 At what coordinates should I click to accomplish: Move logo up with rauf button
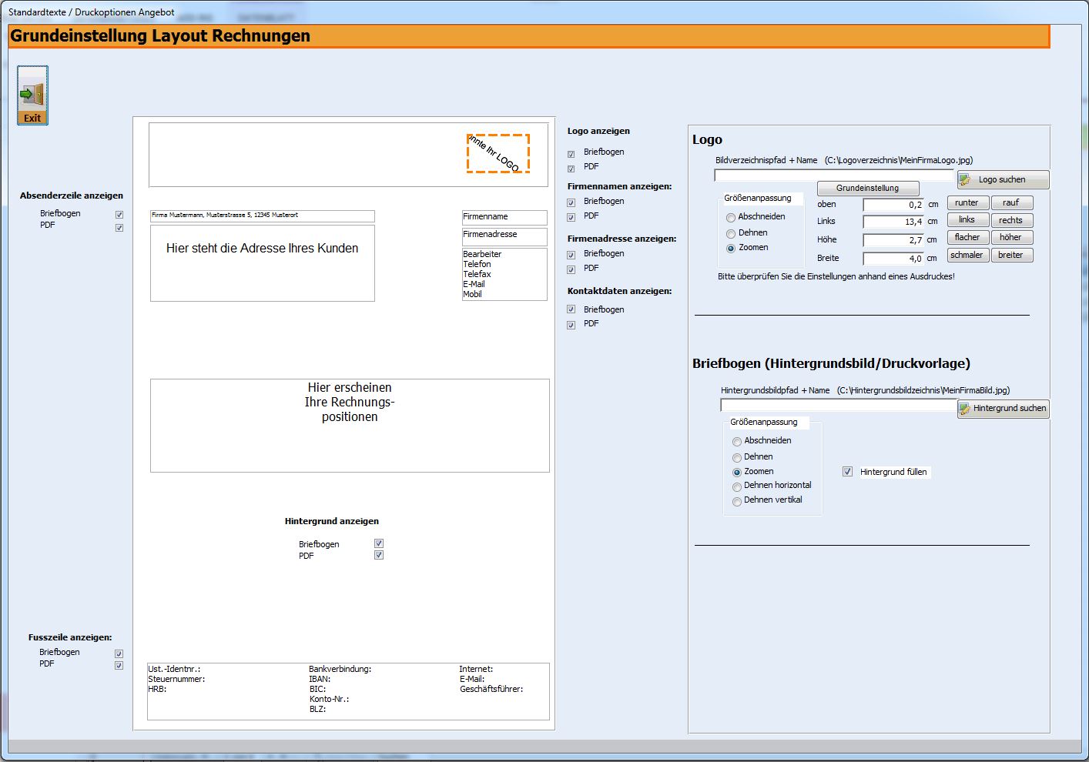[x=1011, y=203]
